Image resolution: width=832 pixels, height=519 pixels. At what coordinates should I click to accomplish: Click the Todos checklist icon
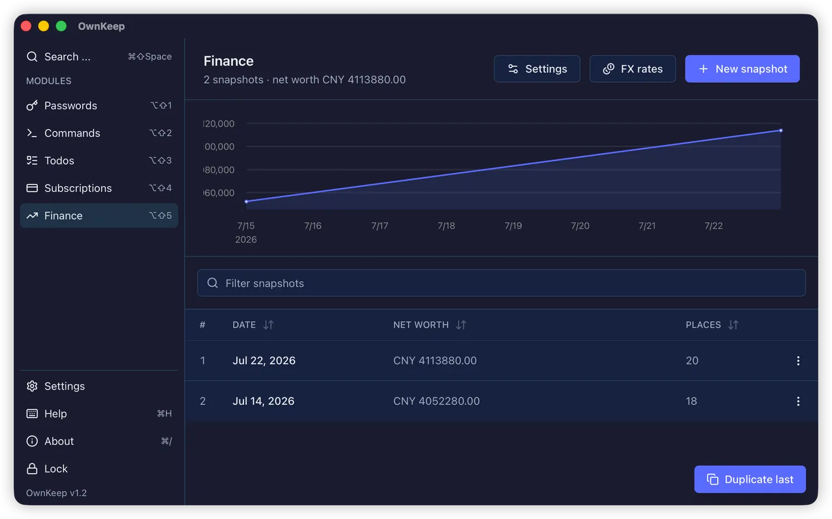tap(32, 161)
